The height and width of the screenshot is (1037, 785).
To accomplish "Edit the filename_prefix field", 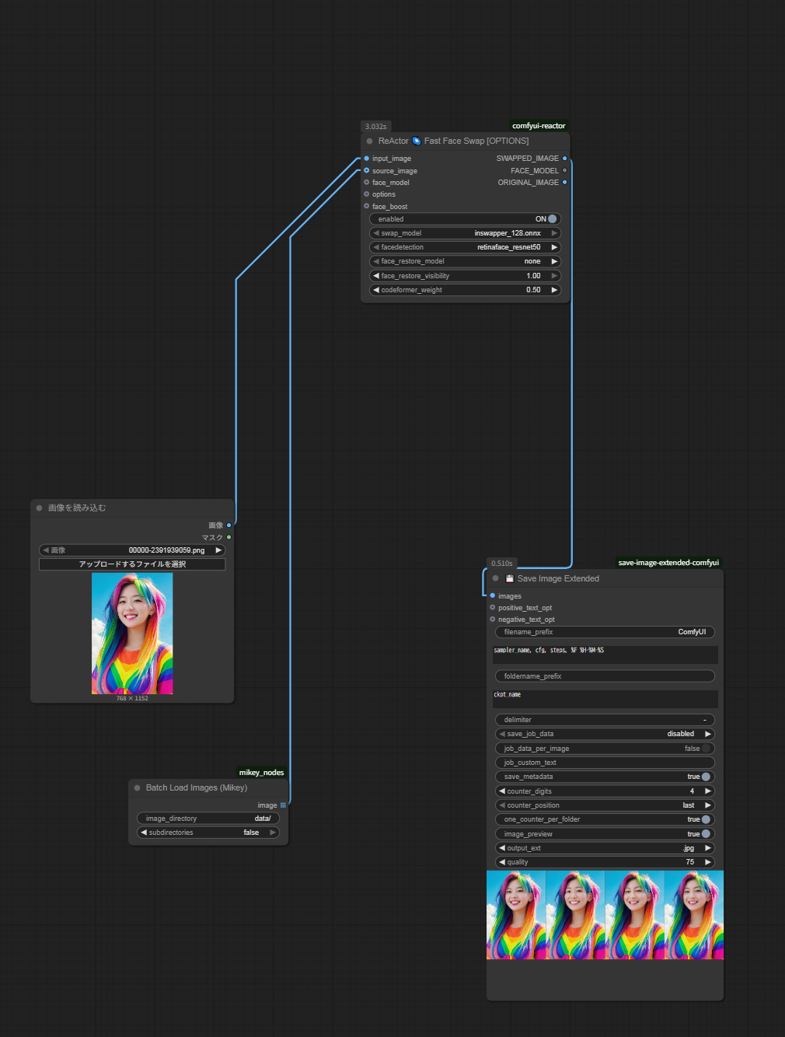I will 605,632.
